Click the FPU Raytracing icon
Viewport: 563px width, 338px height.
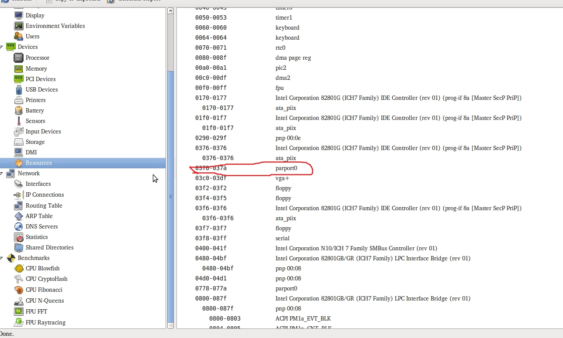coord(18,322)
